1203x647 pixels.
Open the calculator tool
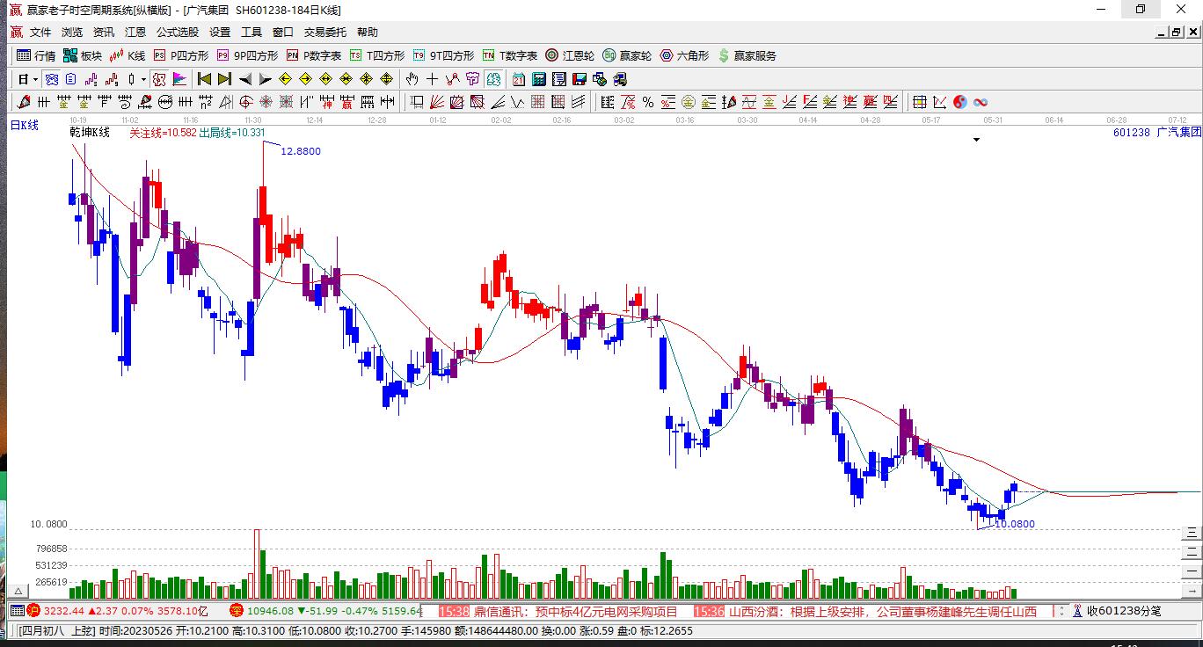coord(539,79)
